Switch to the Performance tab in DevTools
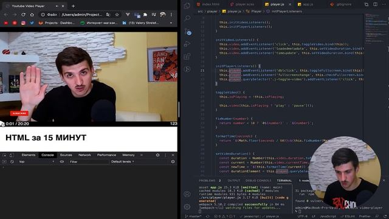389x219 pixels. (x=106, y=155)
